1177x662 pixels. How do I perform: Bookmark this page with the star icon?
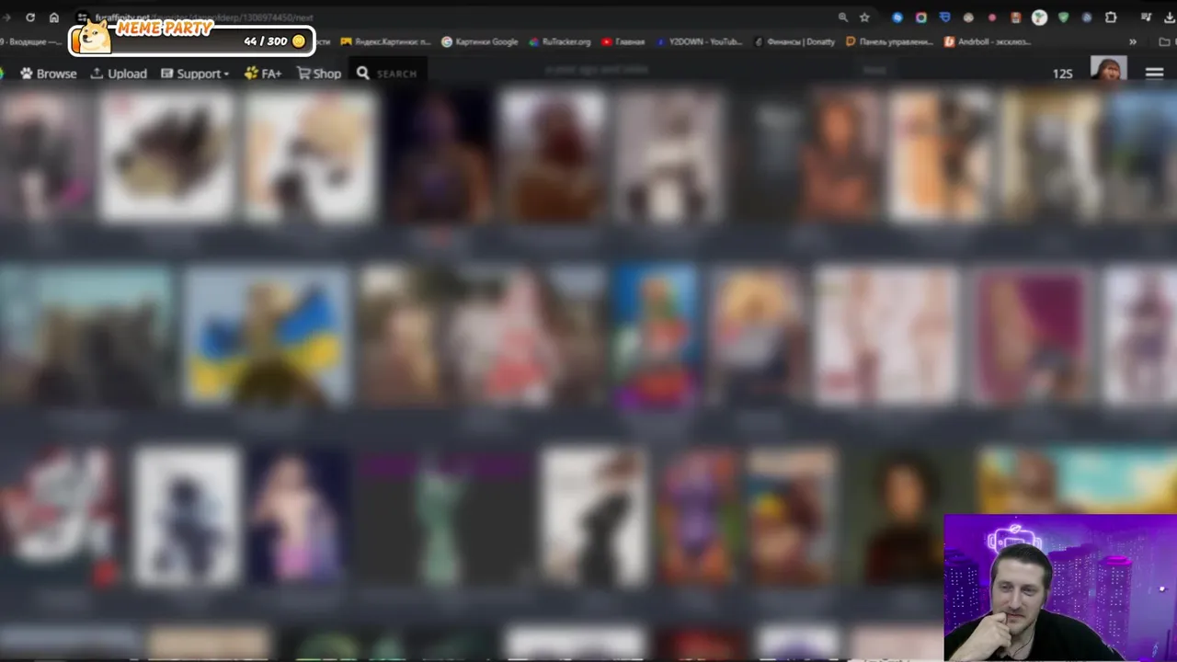point(864,17)
